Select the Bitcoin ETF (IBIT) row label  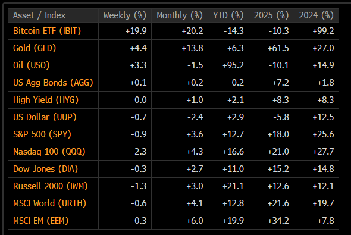(x=47, y=31)
